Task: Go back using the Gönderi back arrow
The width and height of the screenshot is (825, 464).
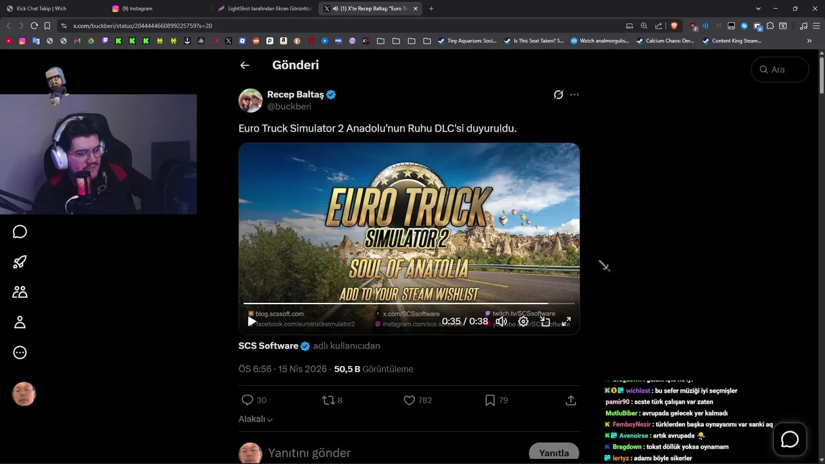Action: (244, 65)
